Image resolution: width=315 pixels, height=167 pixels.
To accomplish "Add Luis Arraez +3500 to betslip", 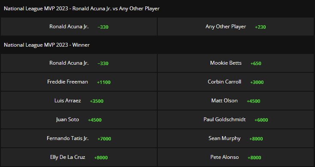I will (79, 101).
